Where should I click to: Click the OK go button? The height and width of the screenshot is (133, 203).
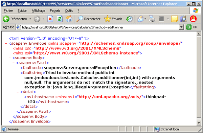click(191, 27)
